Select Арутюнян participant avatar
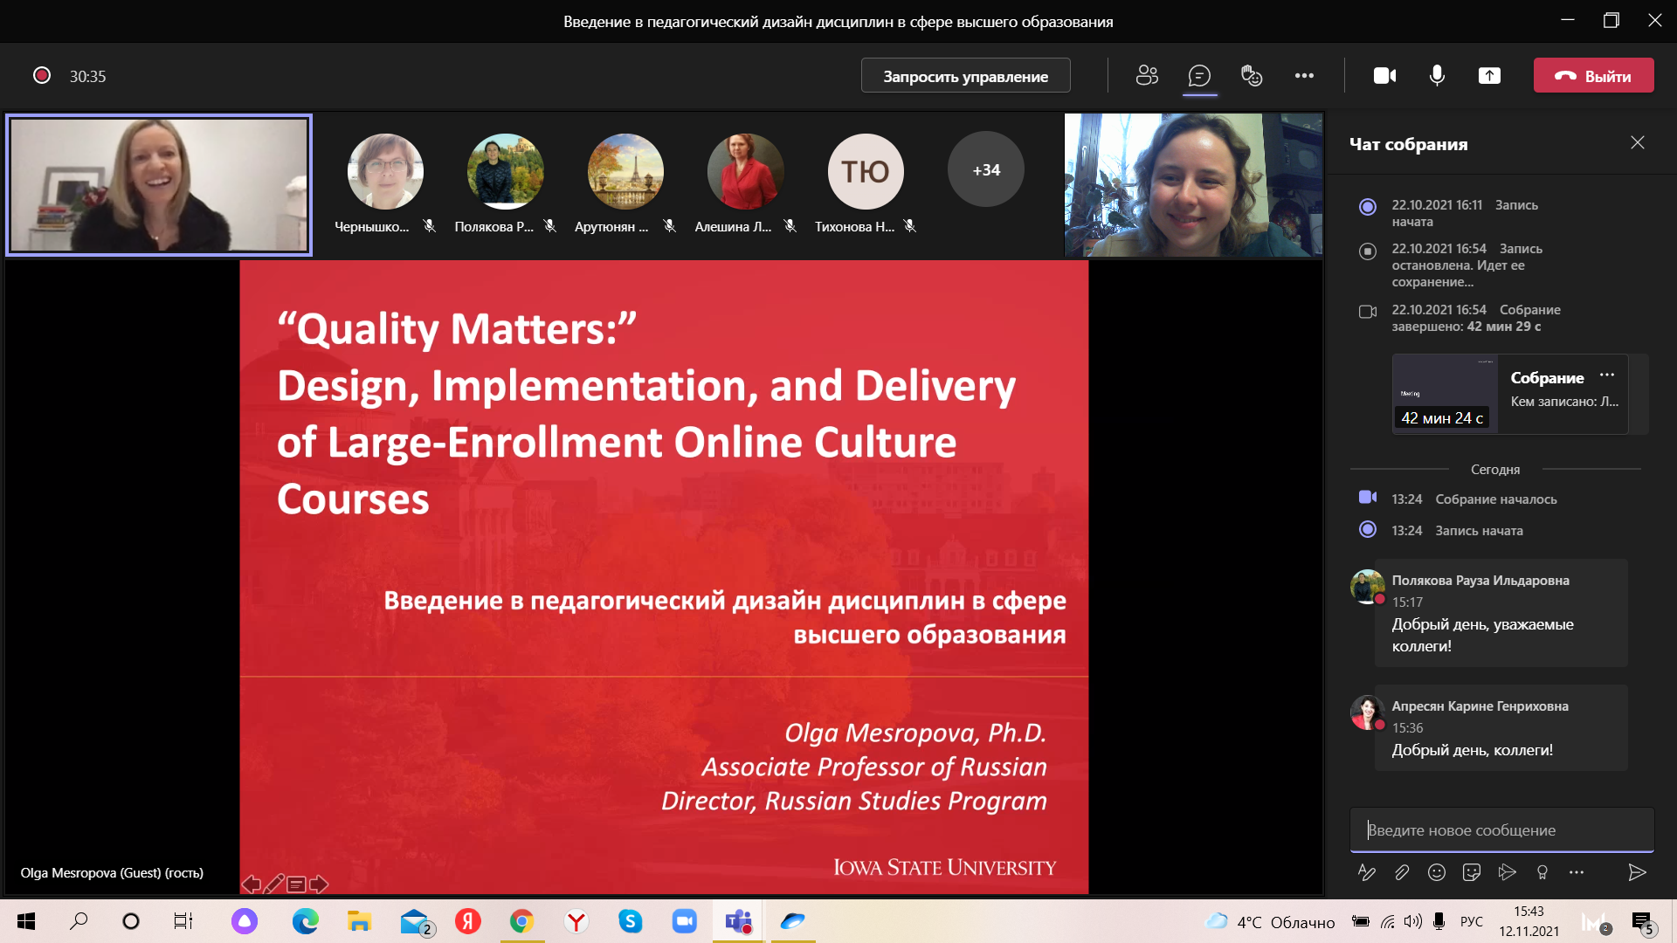Image resolution: width=1677 pixels, height=943 pixels. click(x=625, y=171)
